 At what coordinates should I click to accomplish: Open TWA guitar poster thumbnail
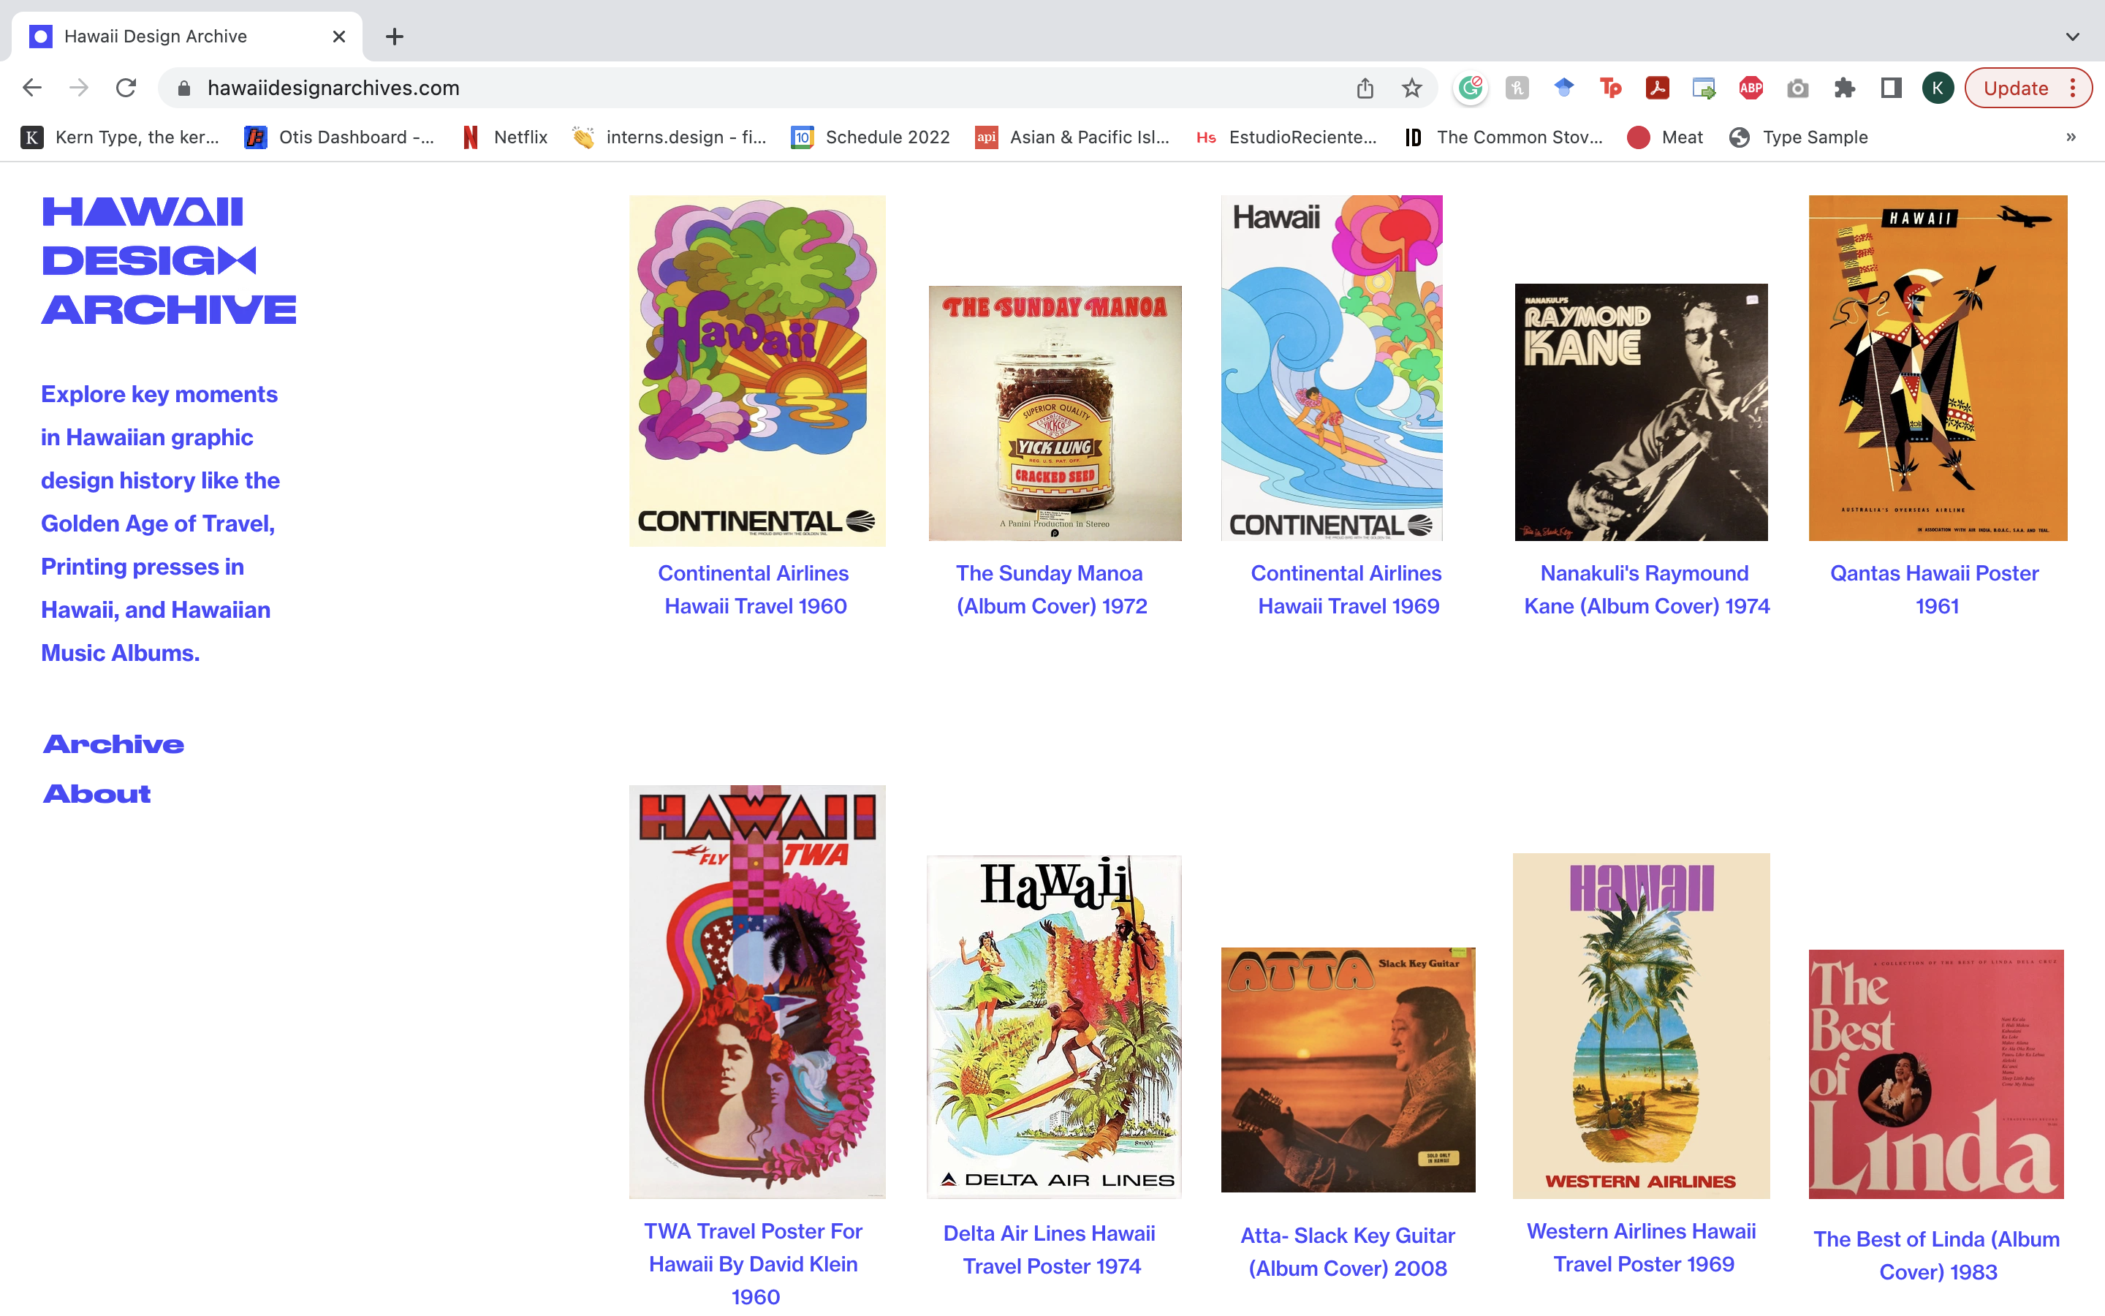(x=758, y=992)
